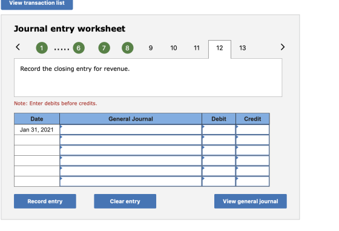Open General Journal account dropdown in second row

(x=131, y=140)
